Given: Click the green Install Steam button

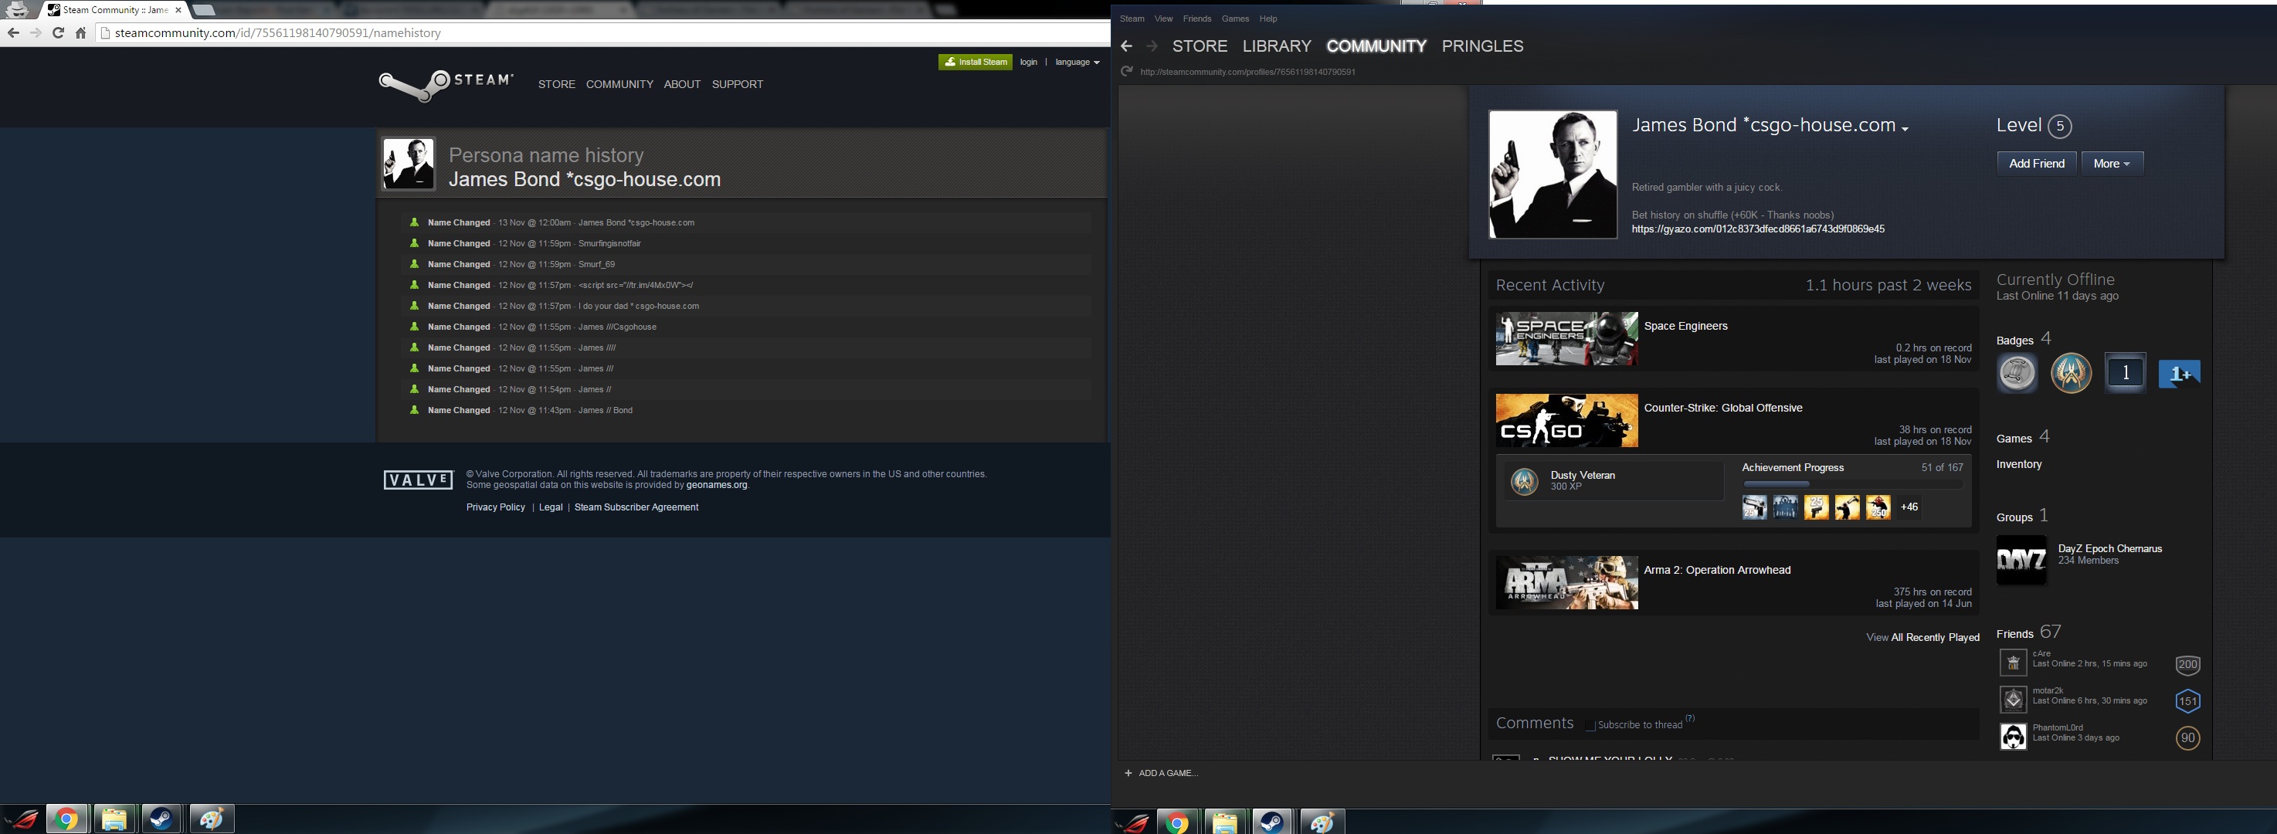Looking at the screenshot, I should coord(975,62).
